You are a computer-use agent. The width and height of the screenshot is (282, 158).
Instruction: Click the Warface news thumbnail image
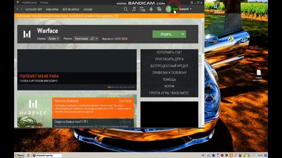(34, 111)
